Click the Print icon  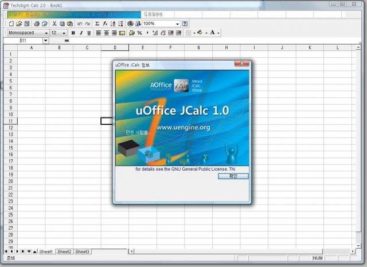coord(37,23)
